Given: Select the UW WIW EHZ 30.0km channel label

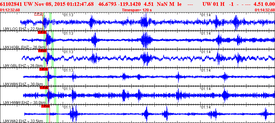Looking at the screenshot, I should pos(23,84).
